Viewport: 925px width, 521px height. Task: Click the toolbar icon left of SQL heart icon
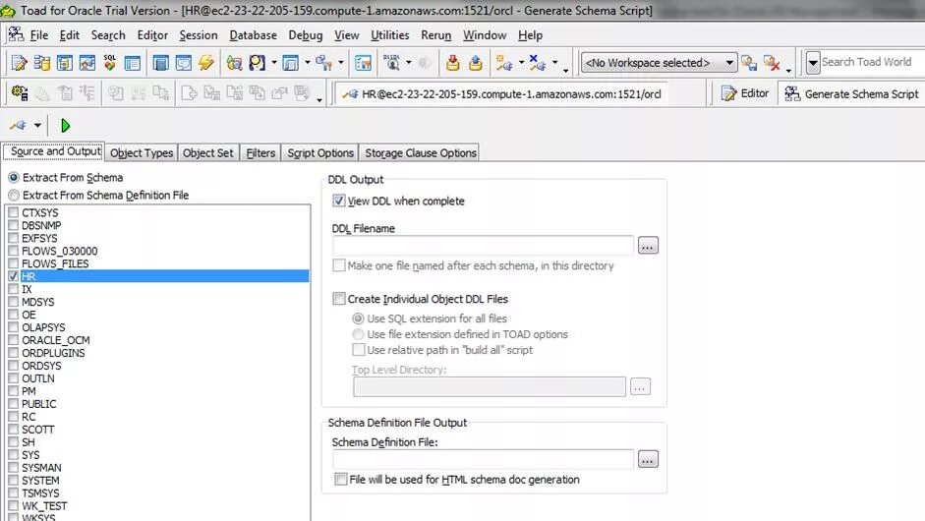click(x=87, y=63)
